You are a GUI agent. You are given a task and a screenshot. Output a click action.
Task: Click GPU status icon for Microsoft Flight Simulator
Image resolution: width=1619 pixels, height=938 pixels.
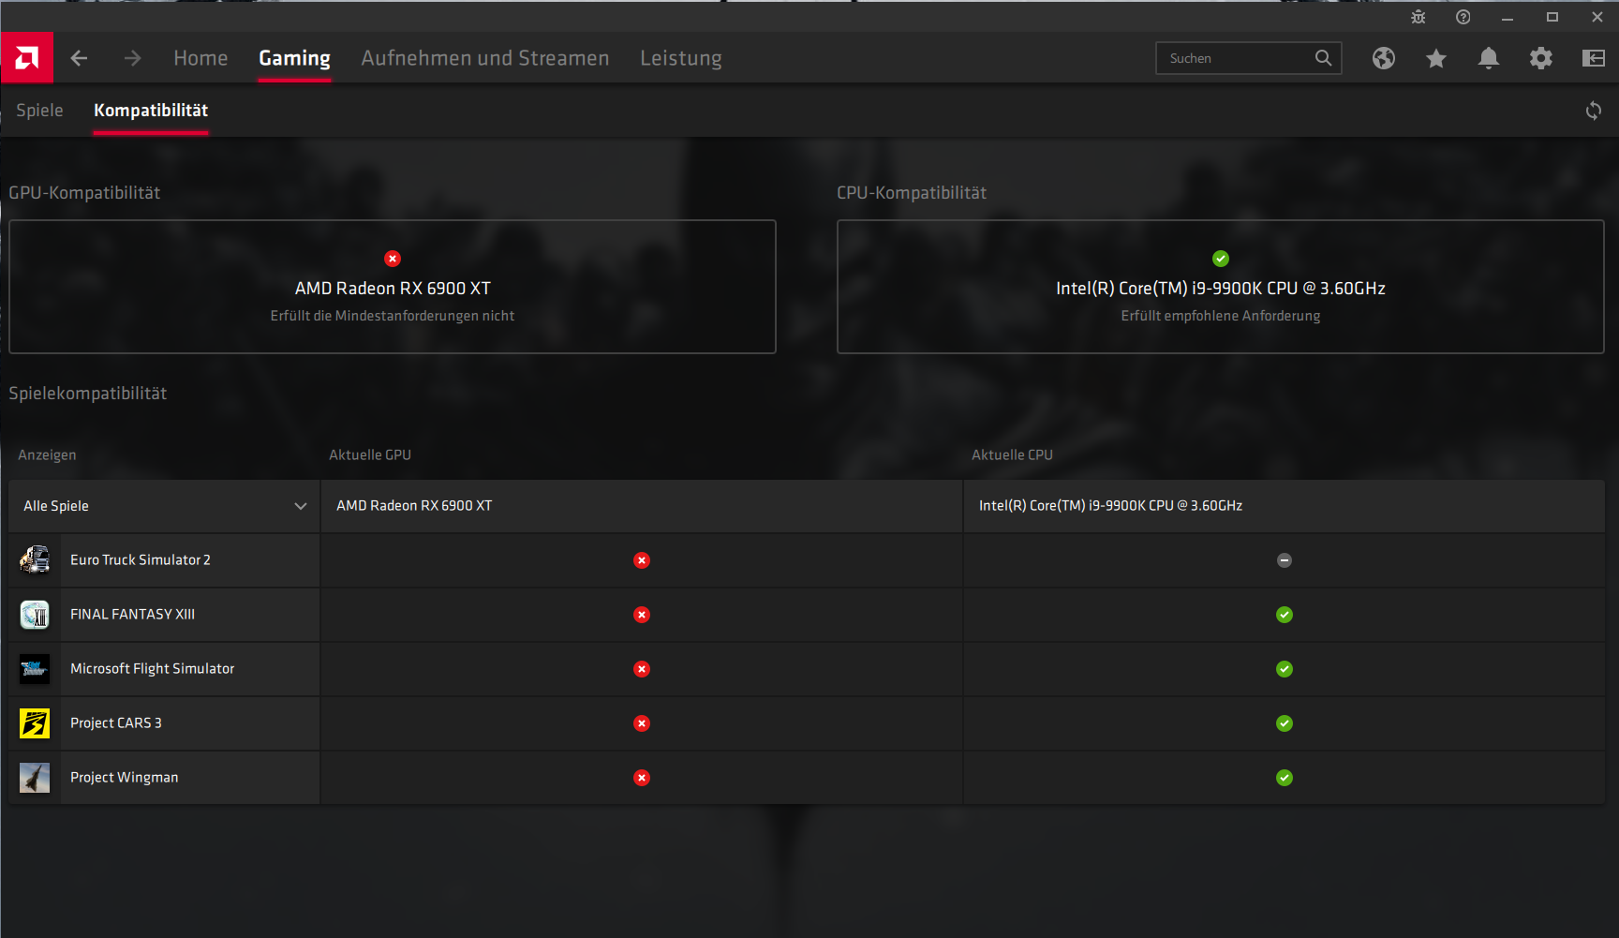click(642, 669)
